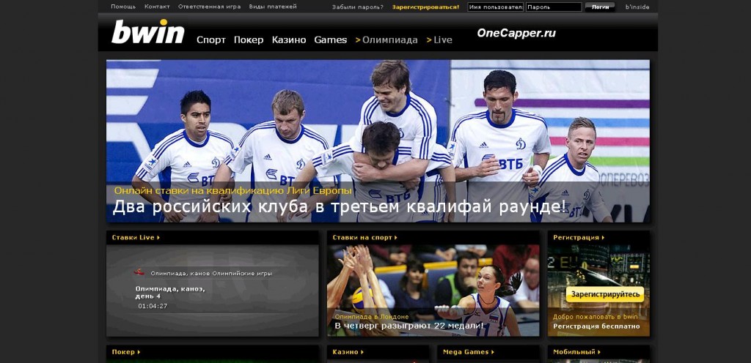
Task: Click Онлайн ставки на квалификацию Лиги Европы
Action: pyautogui.click(x=232, y=190)
